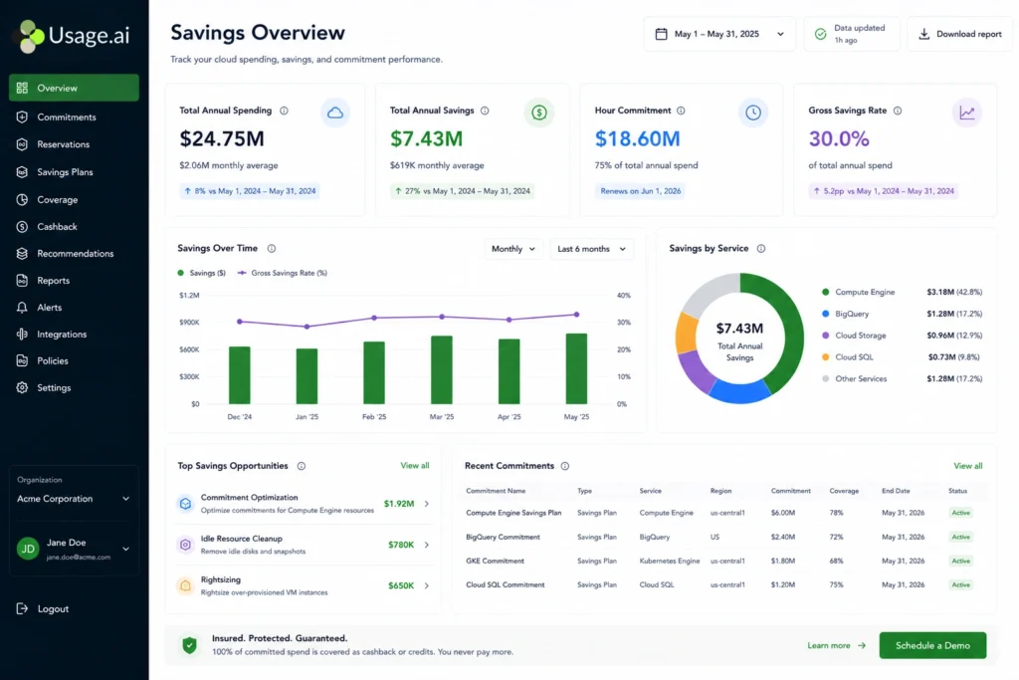
Task: Click the Overview sidebar icon
Action: pos(22,88)
